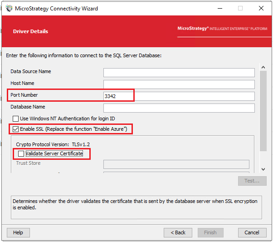This screenshot has height=242, width=273.
Task: Click the Trust Store field
Action: pyautogui.click(x=176, y=164)
